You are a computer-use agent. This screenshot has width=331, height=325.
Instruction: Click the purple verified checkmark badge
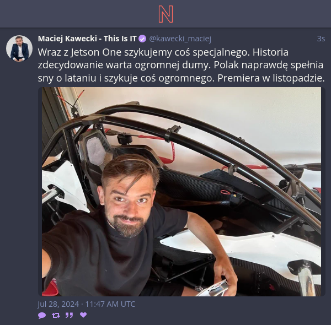coord(142,39)
